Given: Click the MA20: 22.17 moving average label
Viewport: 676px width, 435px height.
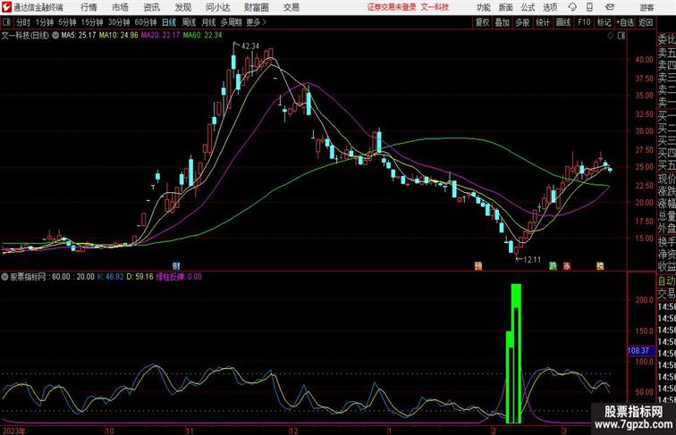Looking at the screenshot, I should tap(160, 36).
